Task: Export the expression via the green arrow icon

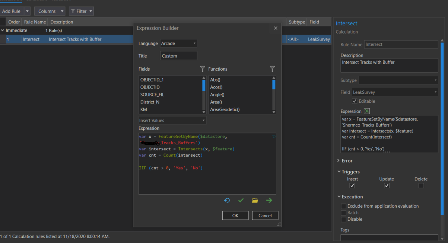Action: coord(269,200)
